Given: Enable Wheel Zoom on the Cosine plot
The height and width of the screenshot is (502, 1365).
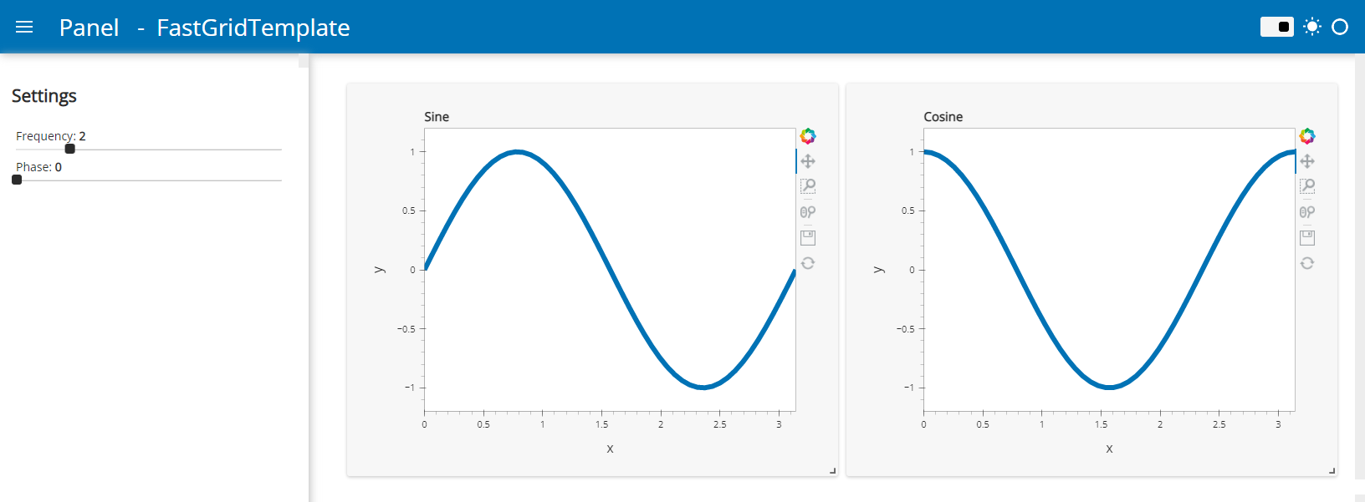Looking at the screenshot, I should coord(1307,212).
